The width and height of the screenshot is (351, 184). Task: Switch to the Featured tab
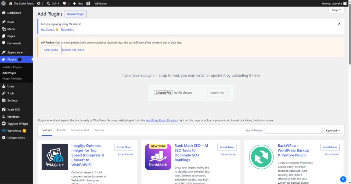click(47, 130)
